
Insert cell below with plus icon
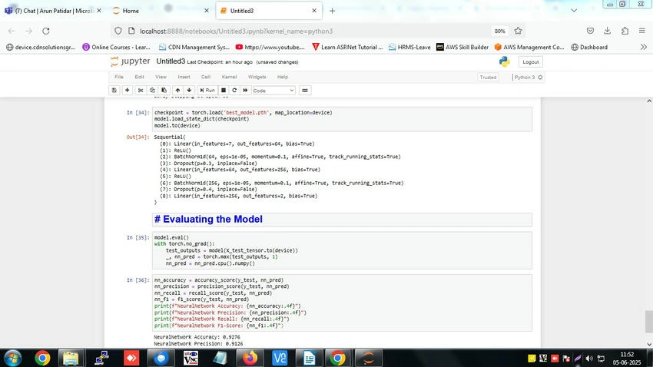(x=127, y=91)
